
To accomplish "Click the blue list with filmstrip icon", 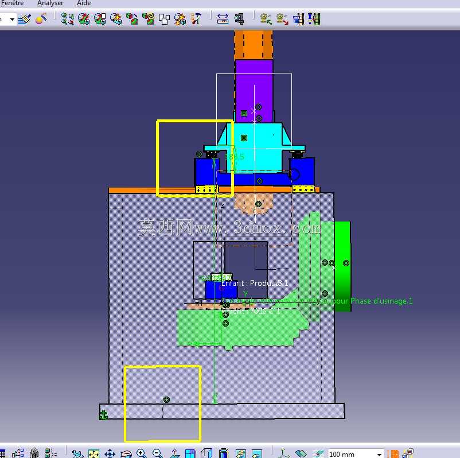I will tap(299, 19).
